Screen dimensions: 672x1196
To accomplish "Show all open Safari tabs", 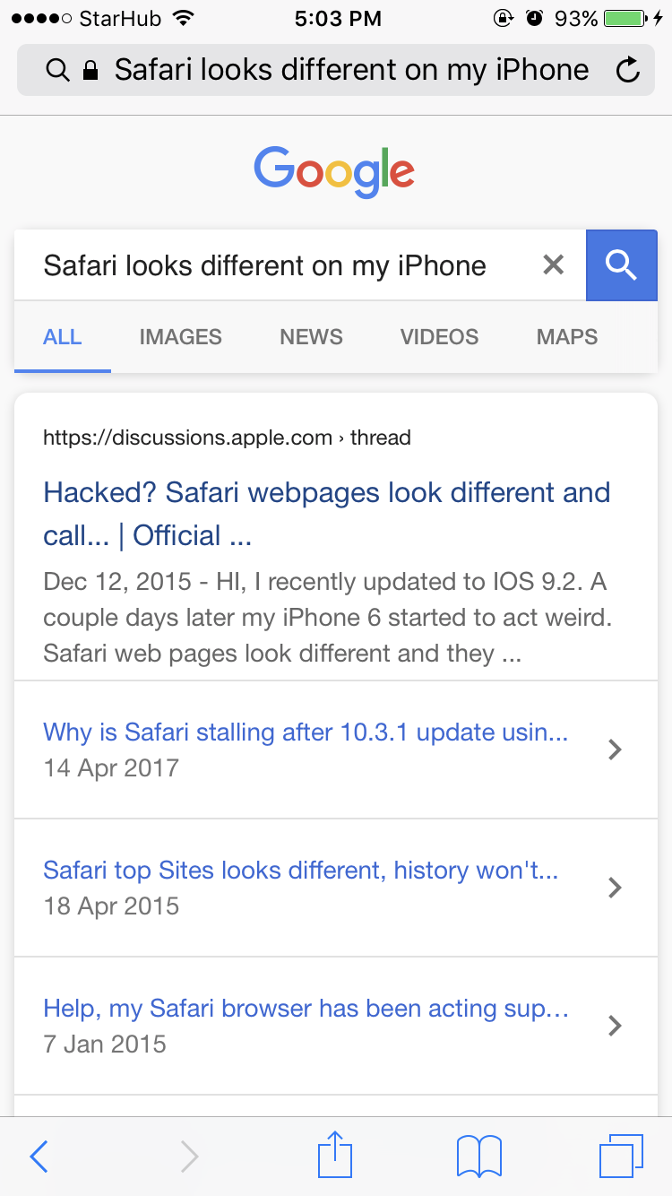I will [x=622, y=1156].
